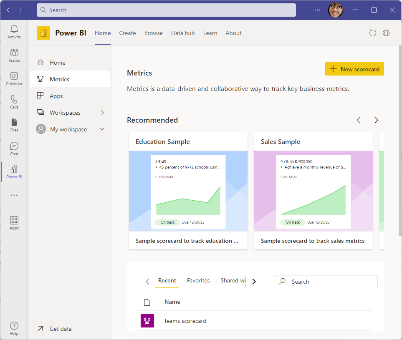Expand the My workspace dropdown chevron
This screenshot has width=402, height=340.
(102, 129)
